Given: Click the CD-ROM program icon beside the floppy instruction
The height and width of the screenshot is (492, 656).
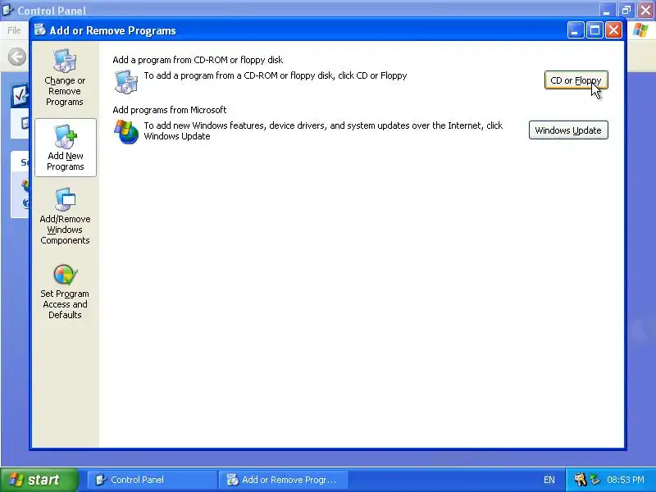Looking at the screenshot, I should click(x=125, y=81).
